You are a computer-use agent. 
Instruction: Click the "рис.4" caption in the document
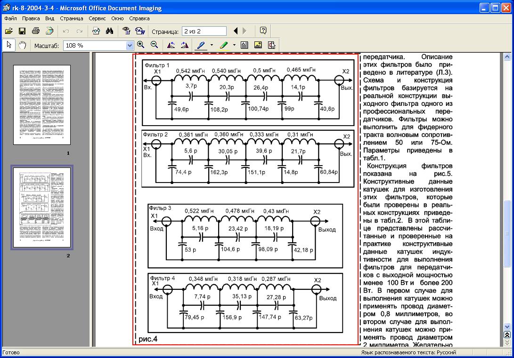click(x=148, y=339)
